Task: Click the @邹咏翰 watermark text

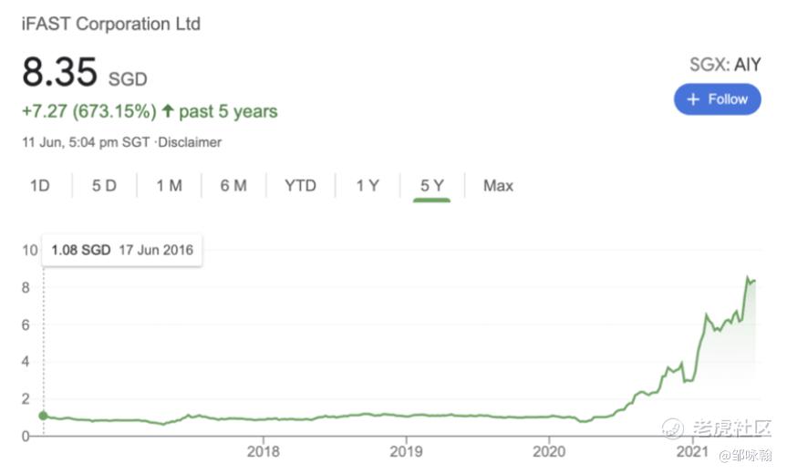Action: coord(744,454)
